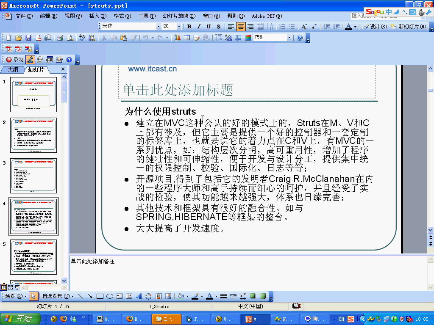
Task: Switch to the 幻灯片 slides tab
Action: [x=36, y=70]
